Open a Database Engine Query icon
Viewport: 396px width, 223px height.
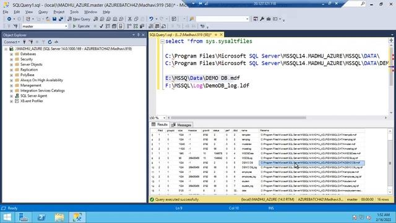pyautogui.click(x=95, y=19)
